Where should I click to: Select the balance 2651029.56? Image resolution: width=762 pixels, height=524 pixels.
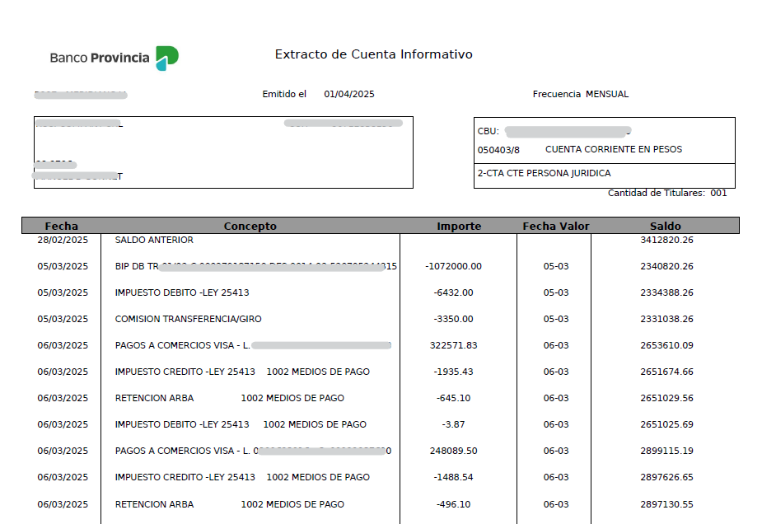666,398
